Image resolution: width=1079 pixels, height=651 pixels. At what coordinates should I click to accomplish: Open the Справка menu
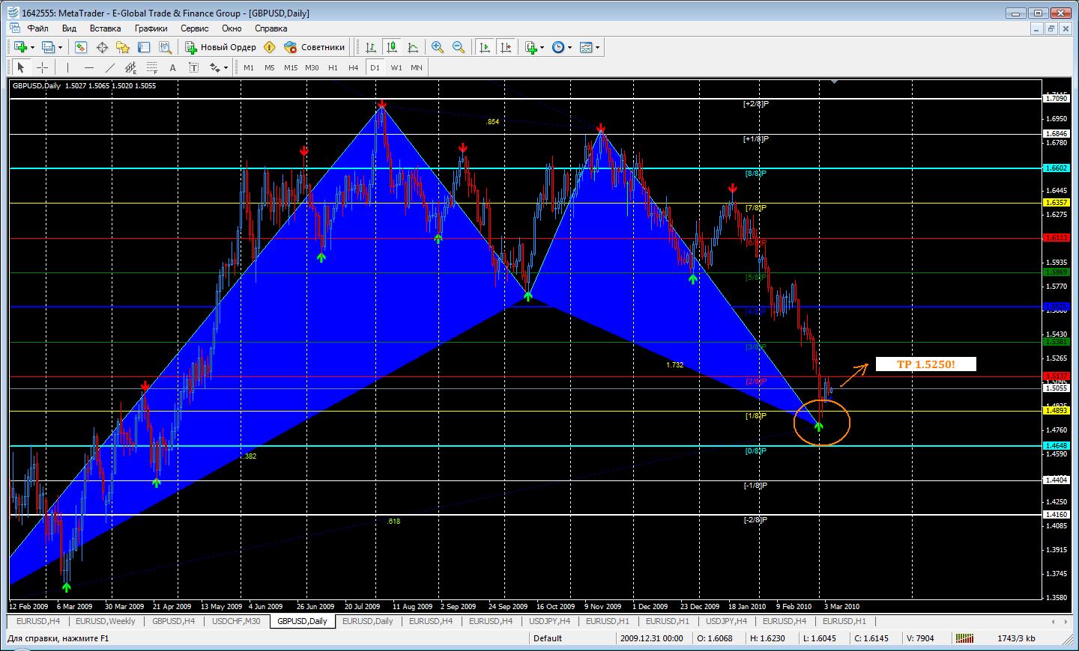[270, 28]
